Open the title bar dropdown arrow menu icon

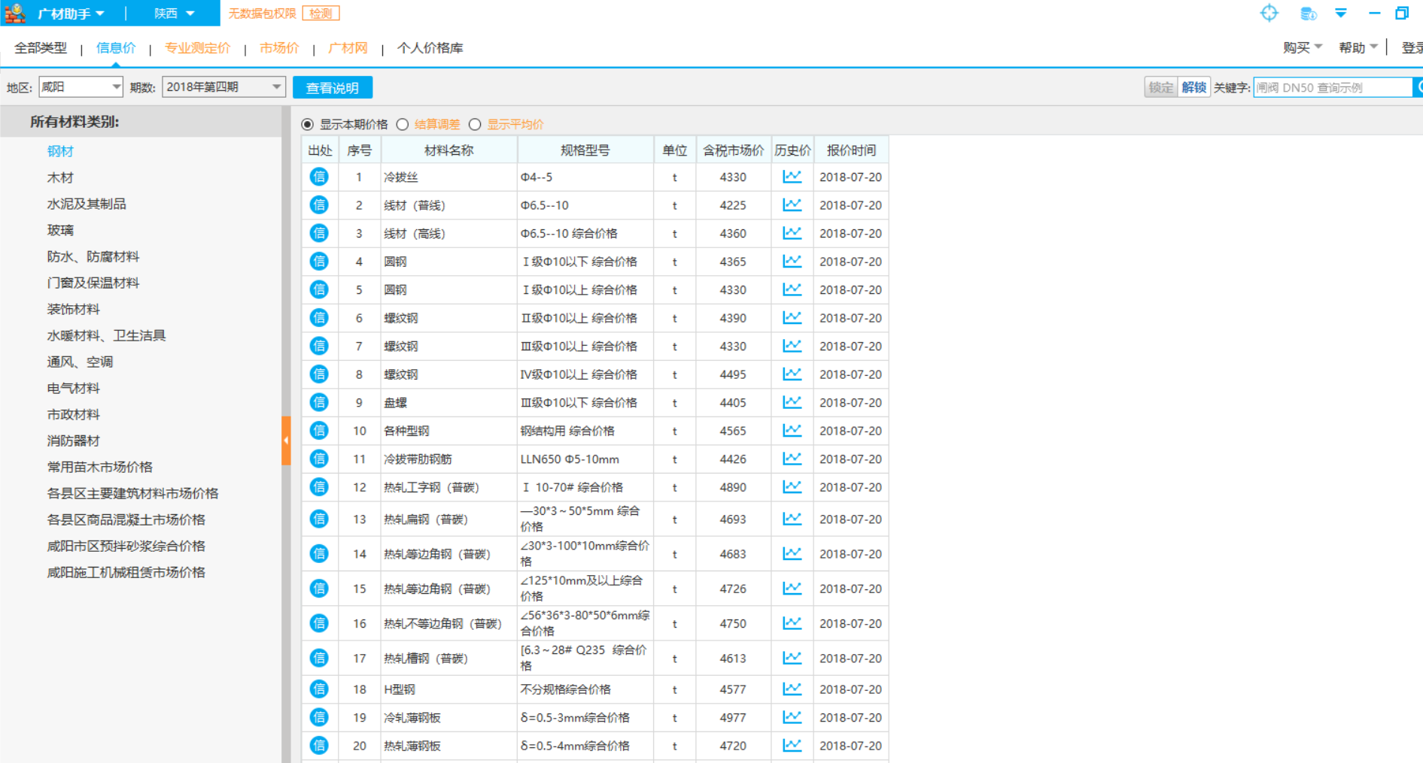(1341, 13)
